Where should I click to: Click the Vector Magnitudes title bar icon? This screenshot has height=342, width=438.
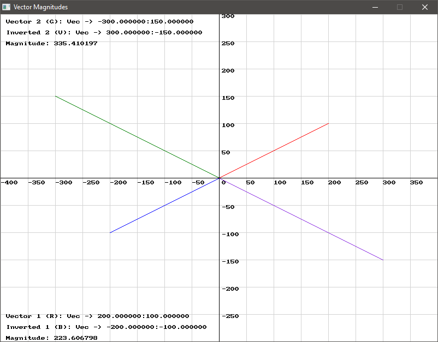pos(7,7)
